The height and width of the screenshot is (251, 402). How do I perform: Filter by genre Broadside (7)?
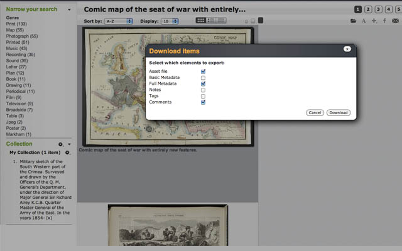coord(19,110)
